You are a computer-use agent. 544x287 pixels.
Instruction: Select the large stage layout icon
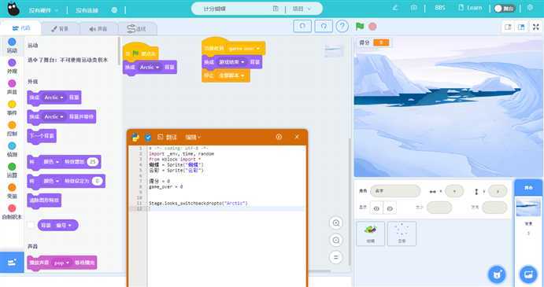[521, 27]
